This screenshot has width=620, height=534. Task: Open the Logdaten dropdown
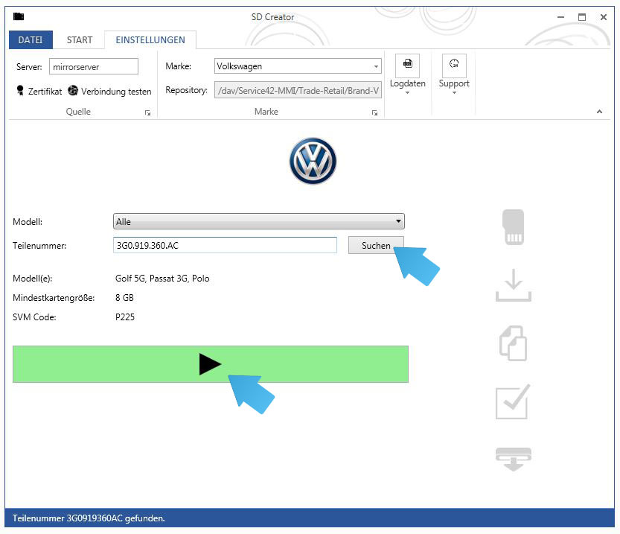(x=407, y=74)
